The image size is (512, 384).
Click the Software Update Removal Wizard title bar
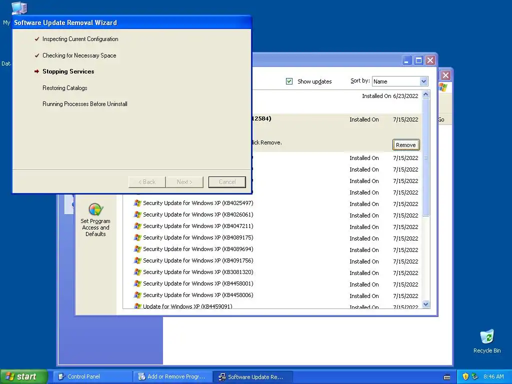click(x=131, y=22)
